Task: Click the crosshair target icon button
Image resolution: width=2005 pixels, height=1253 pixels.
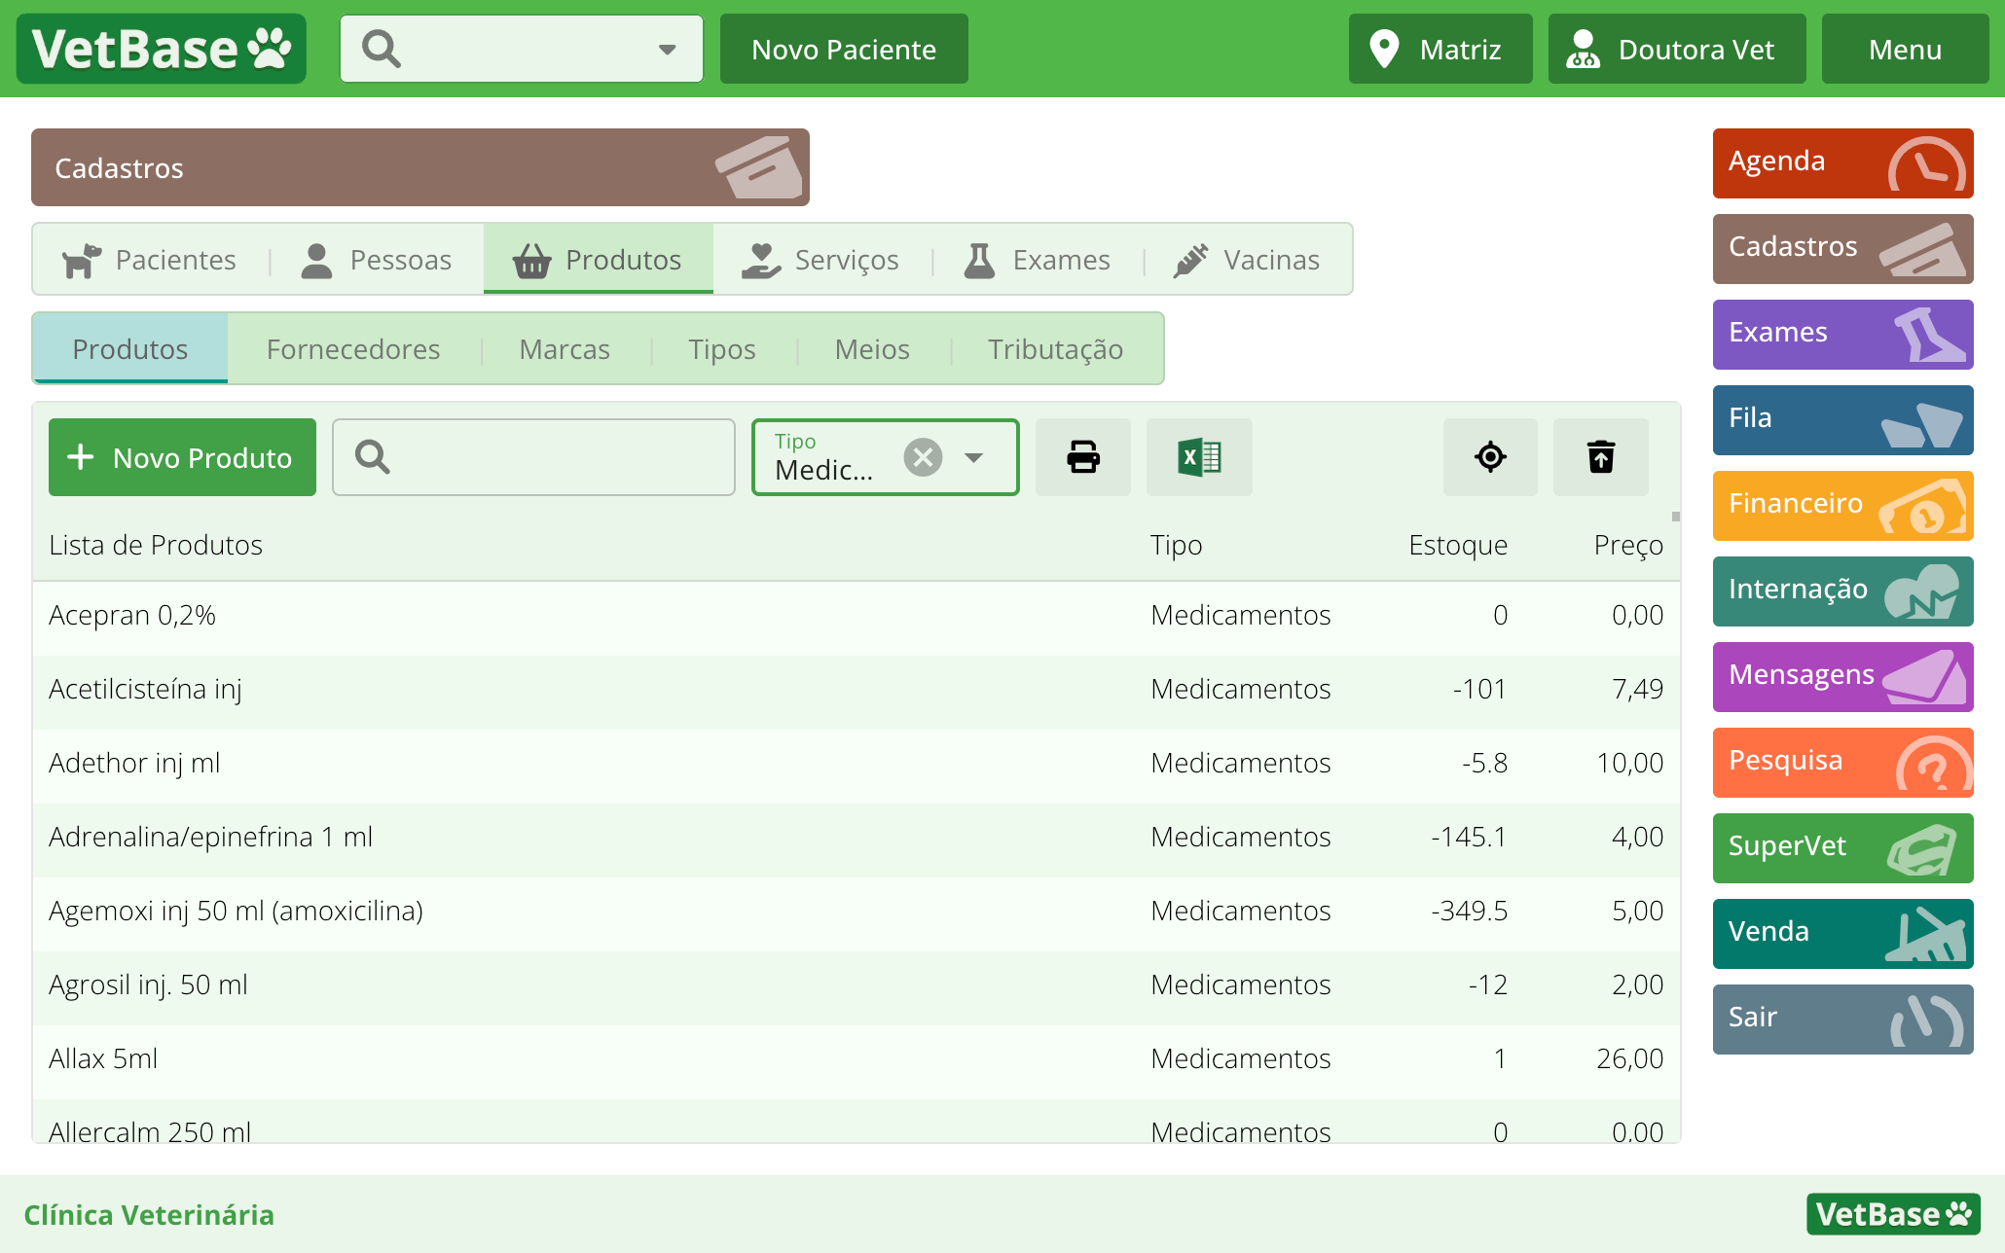Action: pos(1489,457)
